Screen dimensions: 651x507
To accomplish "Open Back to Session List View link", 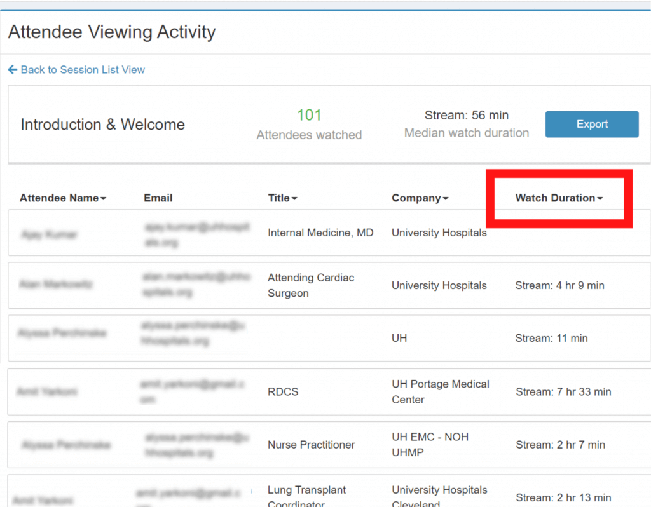I will point(83,70).
